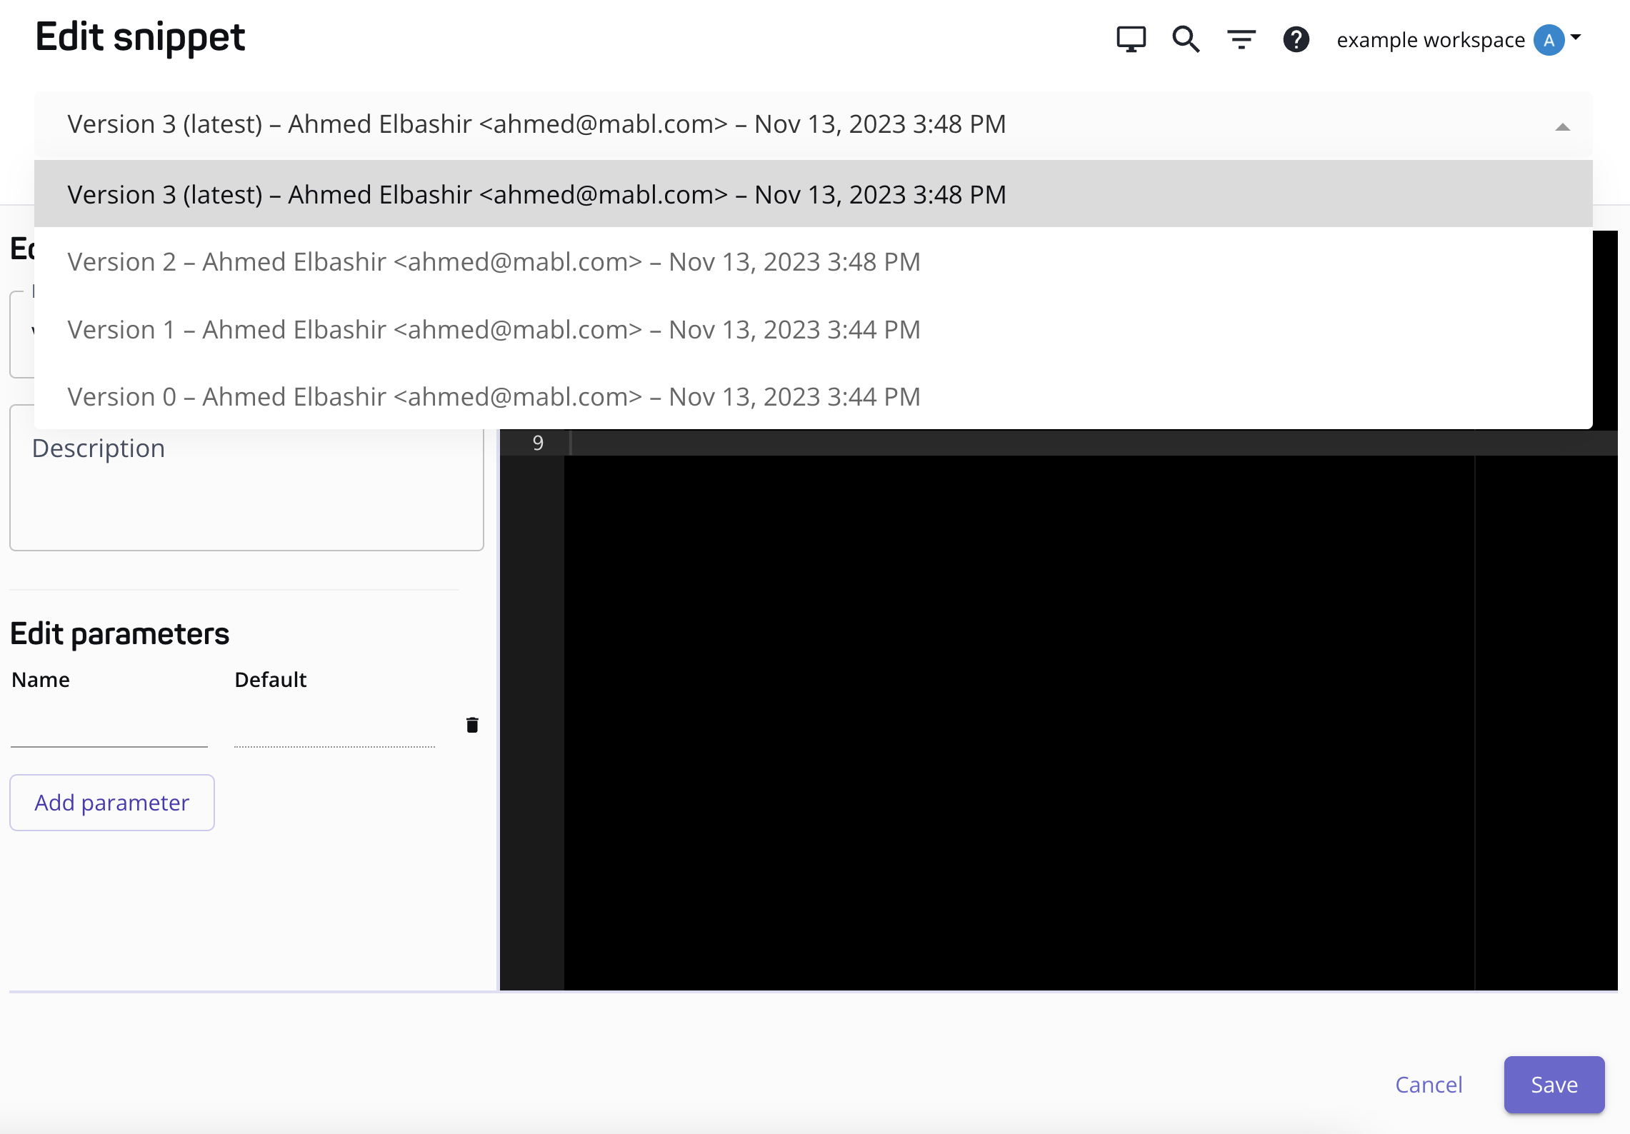Delete parameter using the trash icon
1630x1134 pixels.
click(x=472, y=726)
